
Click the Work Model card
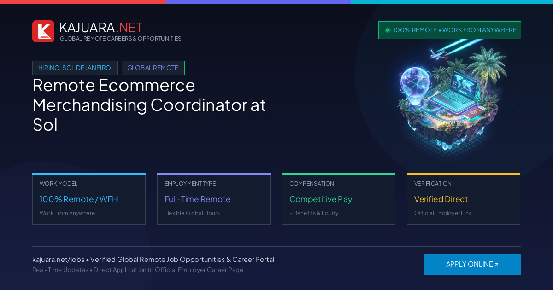[x=89, y=198]
